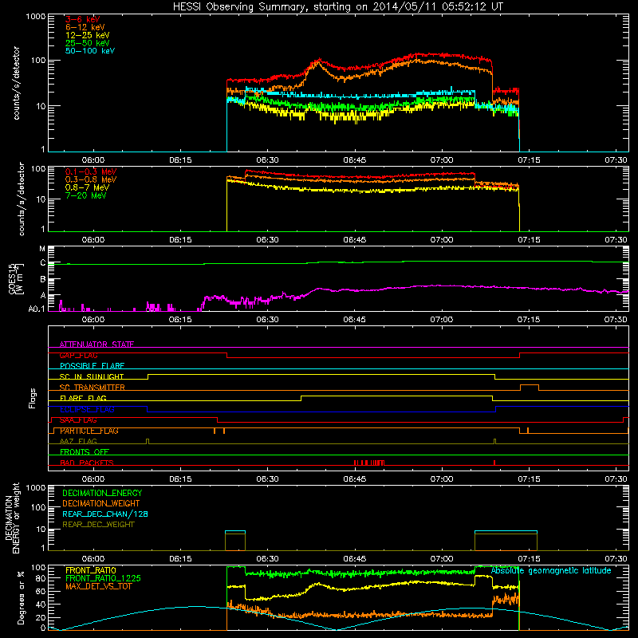638x638 pixels.
Task: Click the Flags axis label
Action: coord(33,398)
